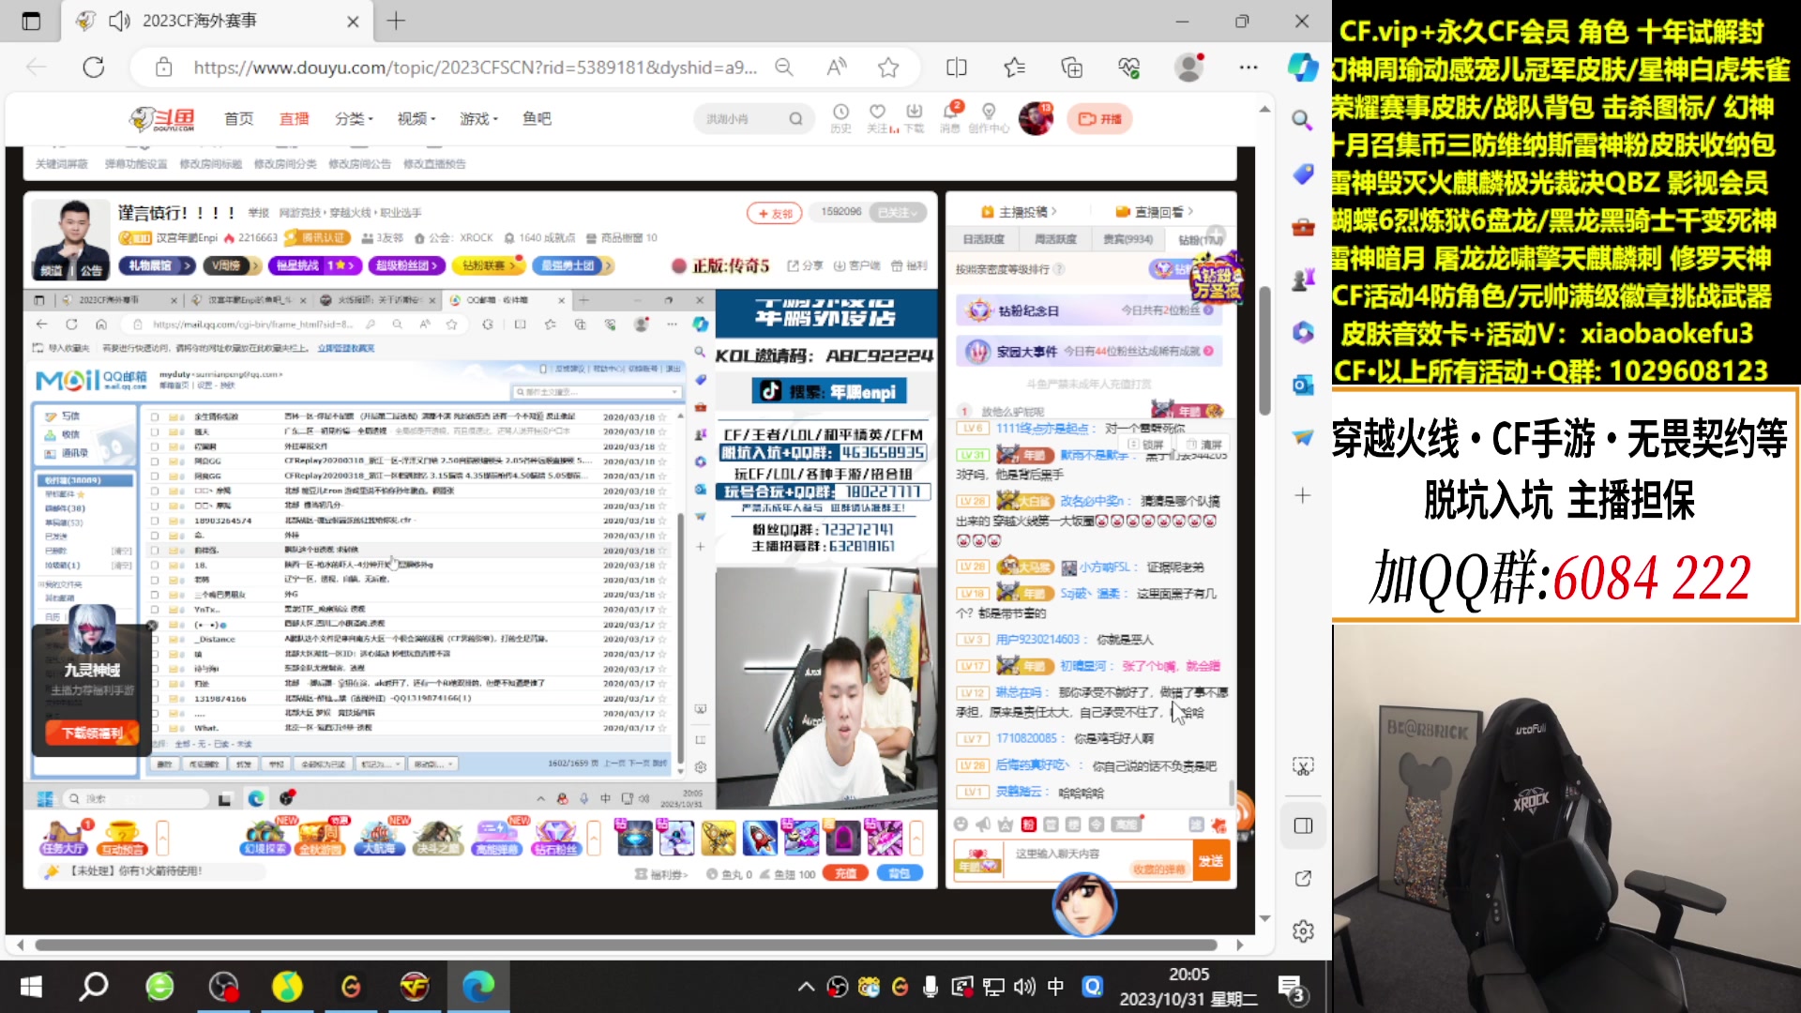
Task: Click the Douyu search magnifier icon
Action: click(x=795, y=119)
